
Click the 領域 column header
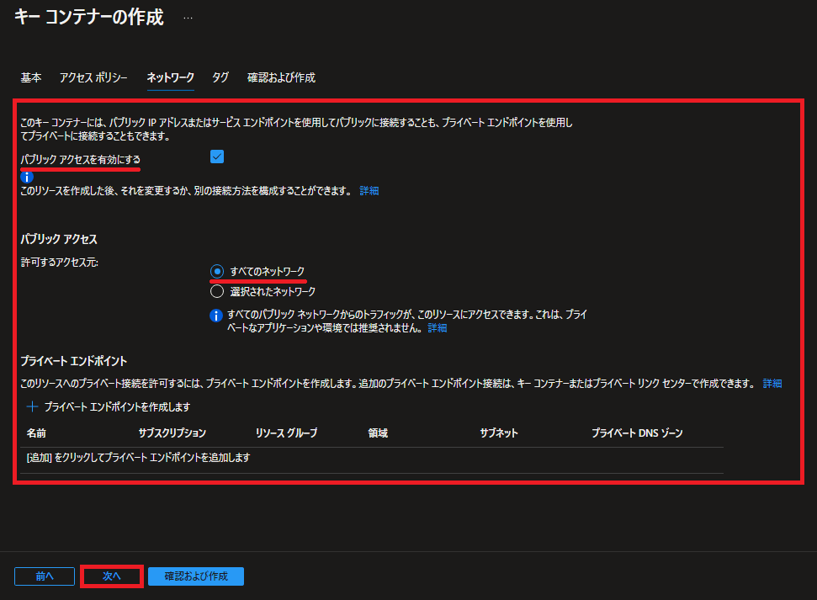378,433
